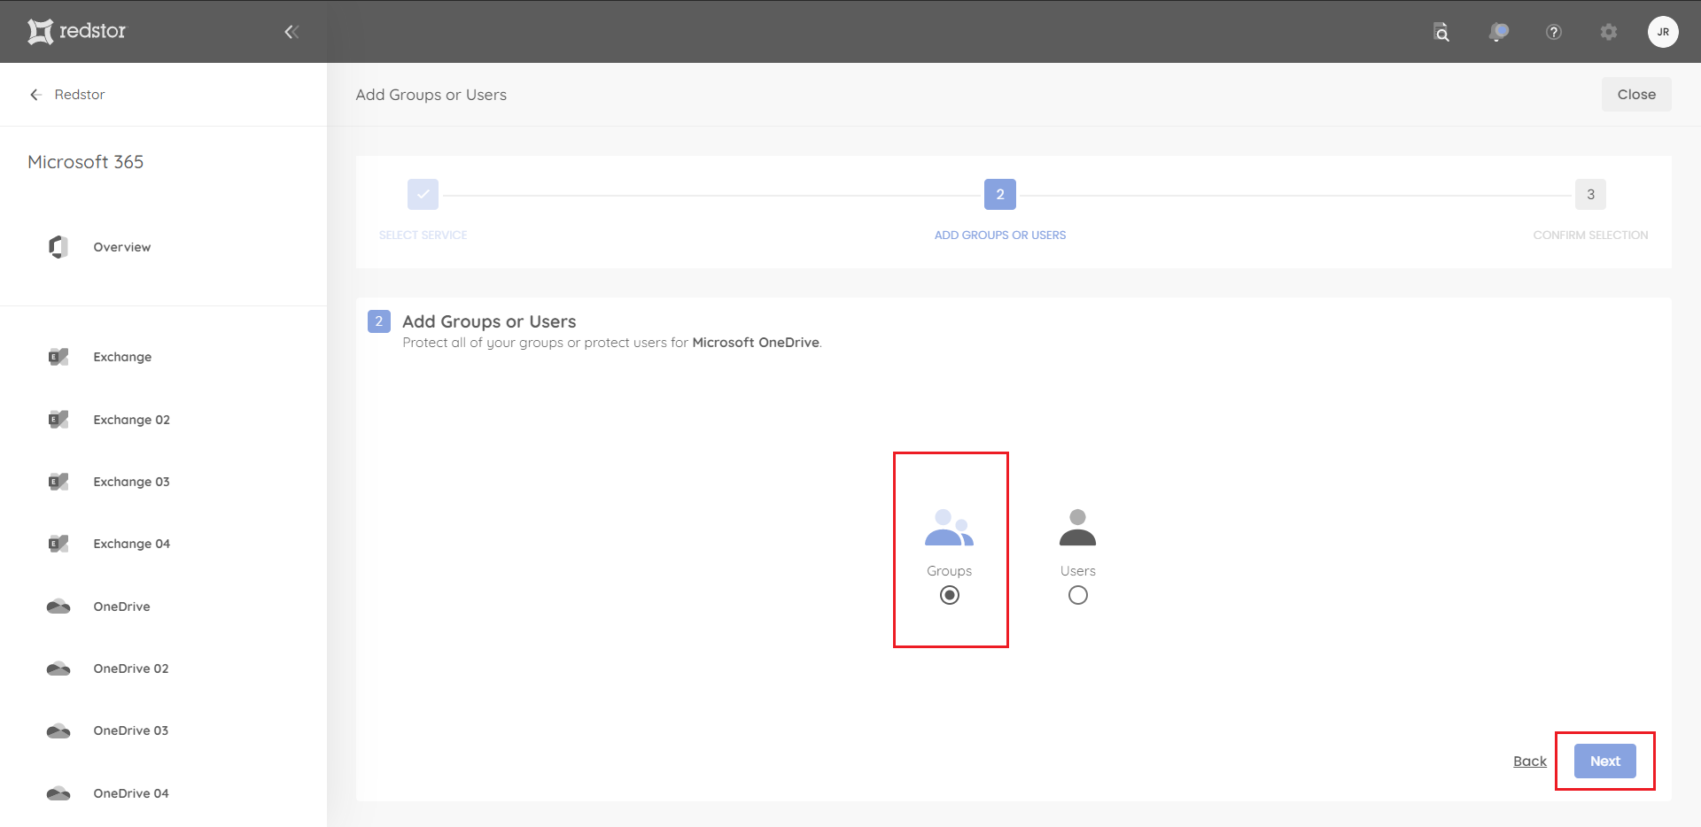Click the step 2 badge beside section heading

pos(379,321)
